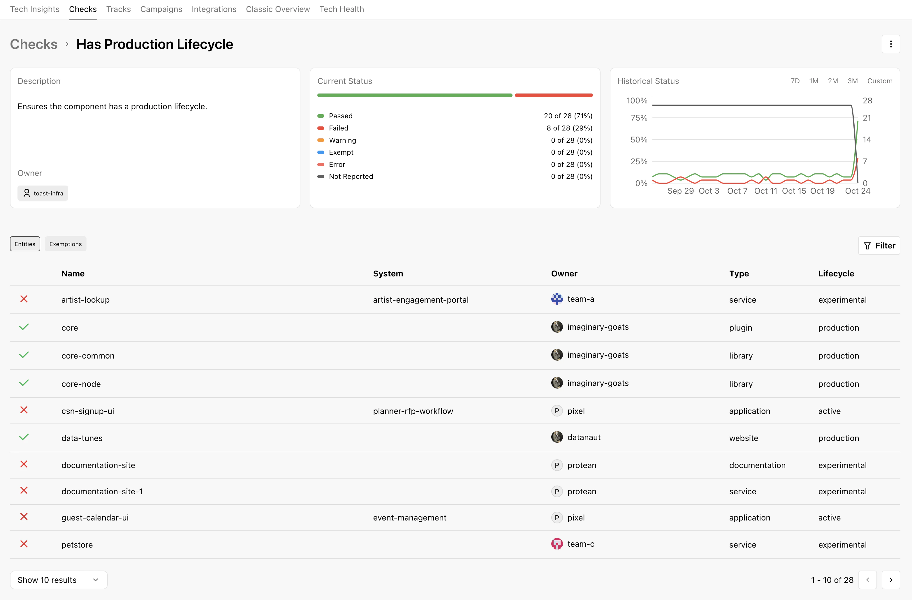
Task: Click team-c avatar icon
Action: [557, 544]
